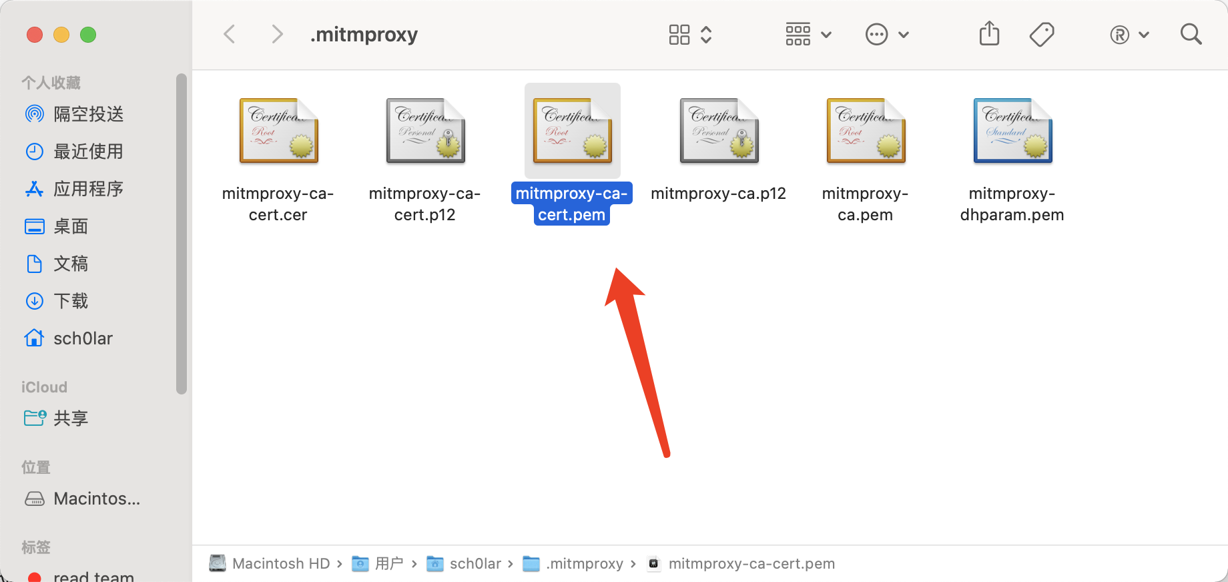Open the registered-mark toolbar icon
The width and height of the screenshot is (1228, 582).
click(x=1120, y=35)
